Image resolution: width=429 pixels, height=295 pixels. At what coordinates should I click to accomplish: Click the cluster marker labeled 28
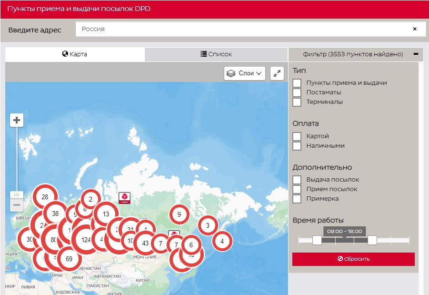coord(45,197)
